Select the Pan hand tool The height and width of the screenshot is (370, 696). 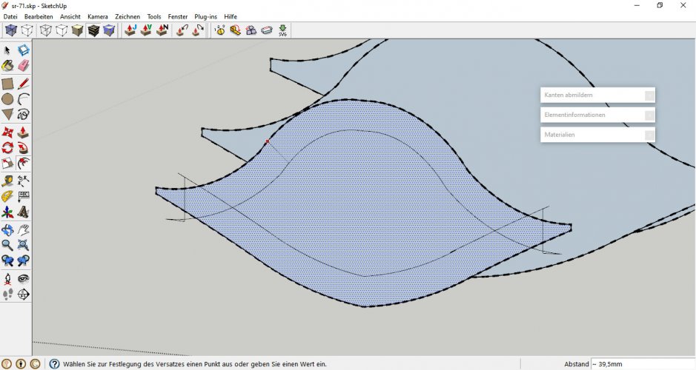(x=24, y=229)
